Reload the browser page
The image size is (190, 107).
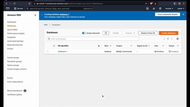15,4
